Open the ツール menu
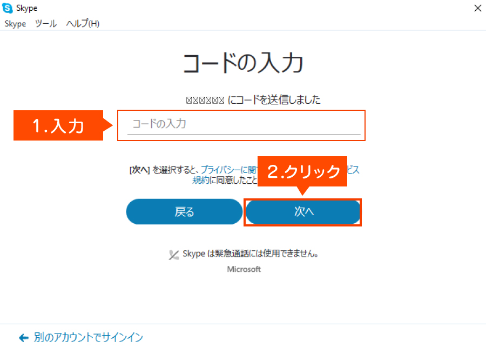Image resolution: width=486 pixels, height=347 pixels. point(46,24)
